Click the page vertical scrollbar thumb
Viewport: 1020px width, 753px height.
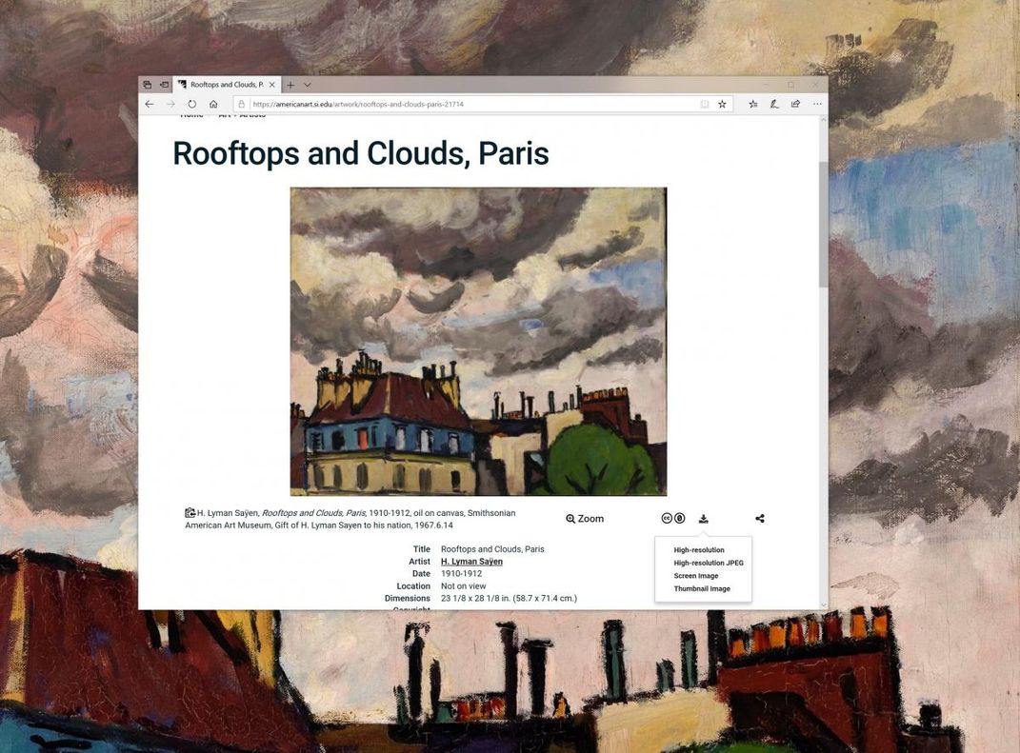823,225
